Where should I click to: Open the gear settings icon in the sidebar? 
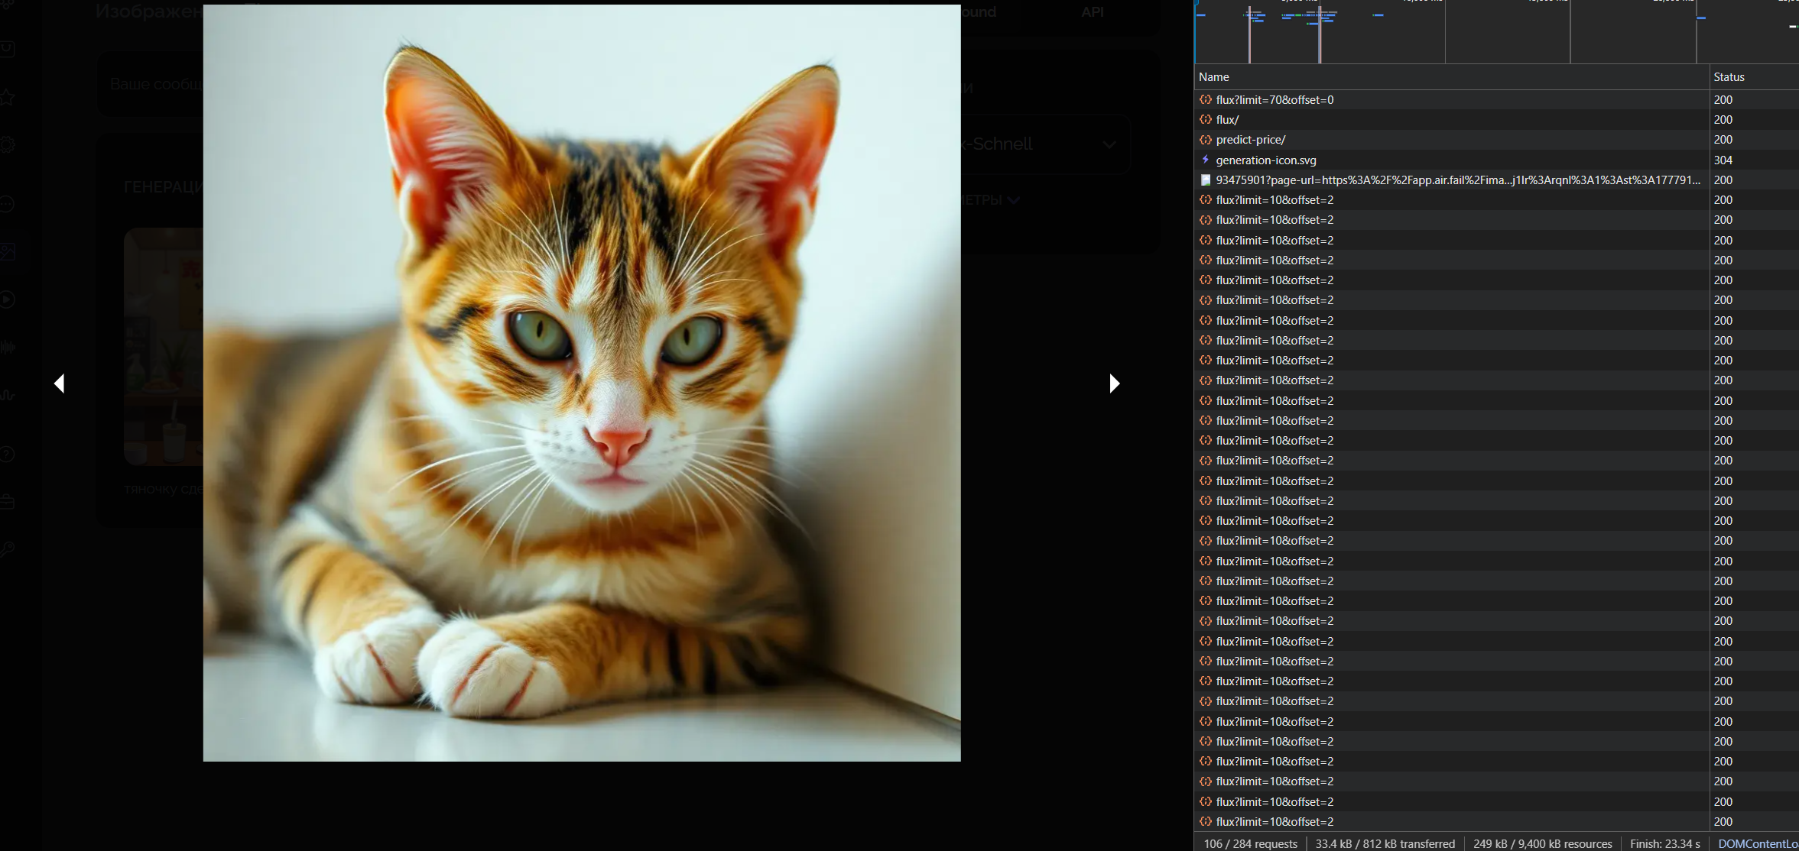[x=7, y=145]
